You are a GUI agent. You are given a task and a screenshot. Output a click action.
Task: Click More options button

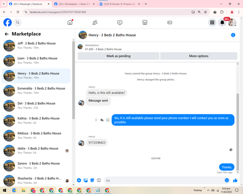coord(199,56)
